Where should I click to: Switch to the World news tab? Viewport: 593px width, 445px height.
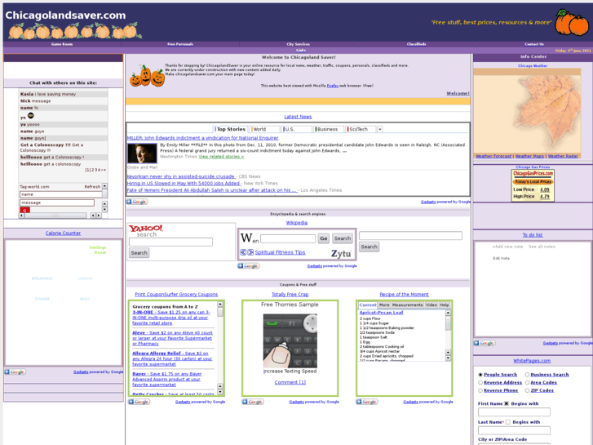264,129
